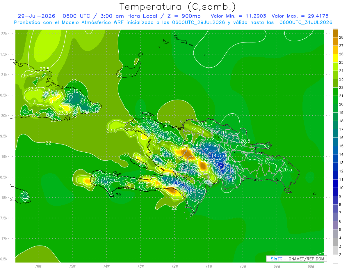Select the date "29-Jul-2026" in the header
This screenshot has height=270, width=349.
tap(36, 16)
